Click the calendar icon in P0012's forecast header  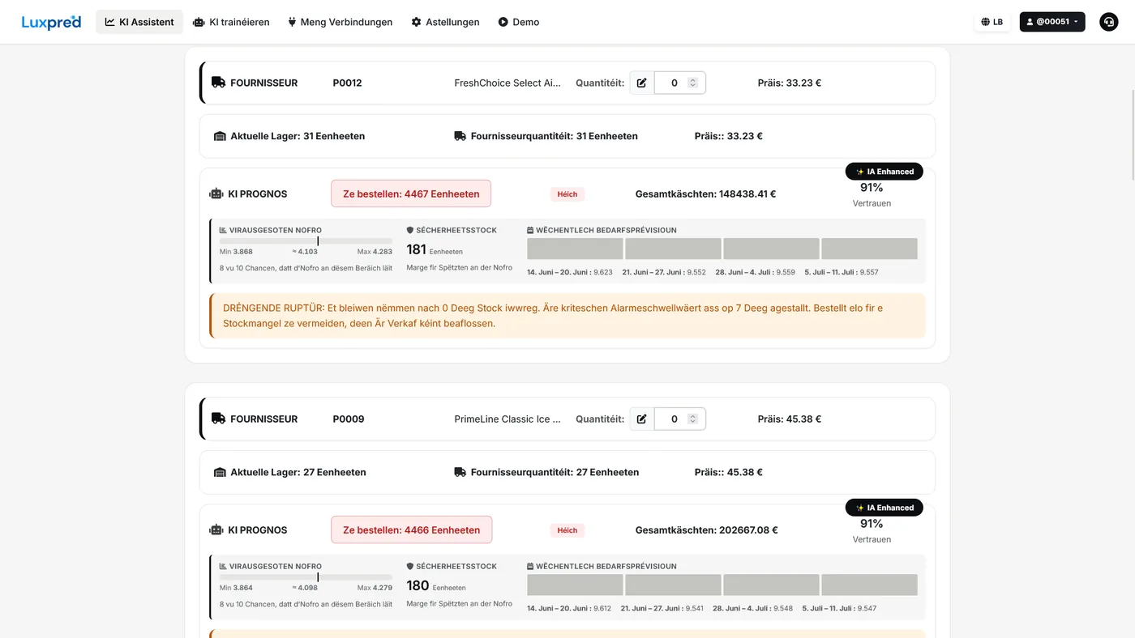[x=530, y=230]
